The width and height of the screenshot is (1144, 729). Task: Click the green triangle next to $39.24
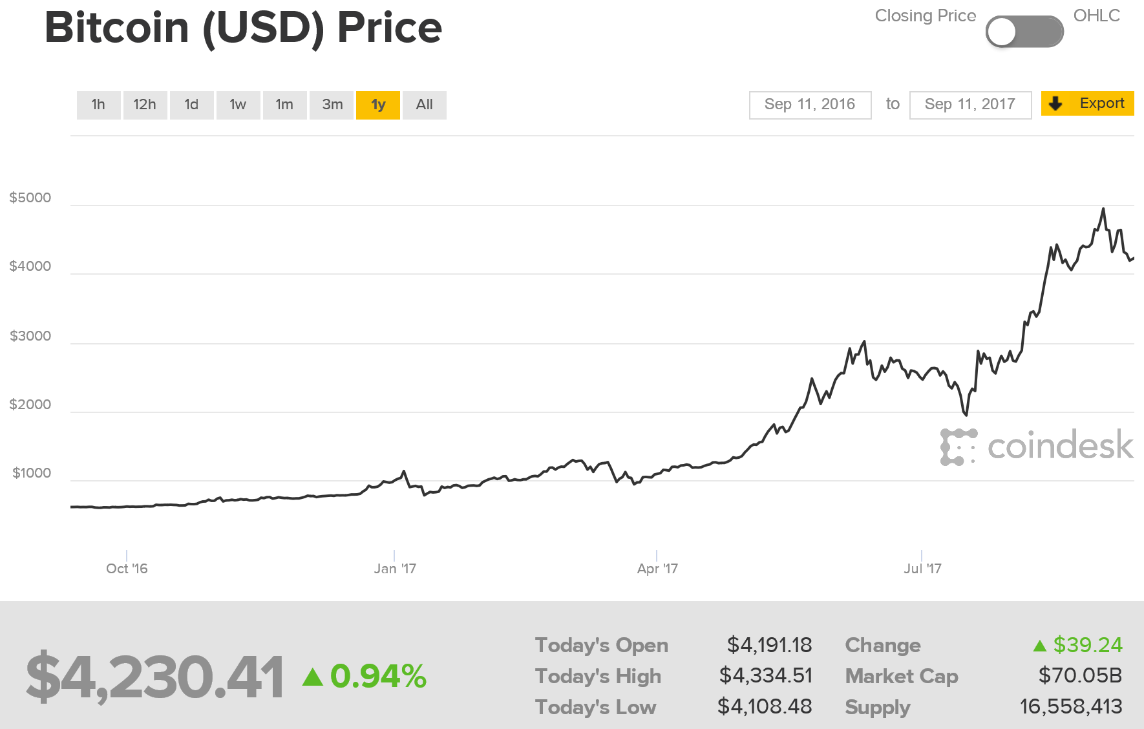(1040, 645)
